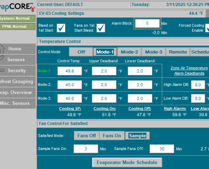Select Mode-1 control mode

(105, 52)
